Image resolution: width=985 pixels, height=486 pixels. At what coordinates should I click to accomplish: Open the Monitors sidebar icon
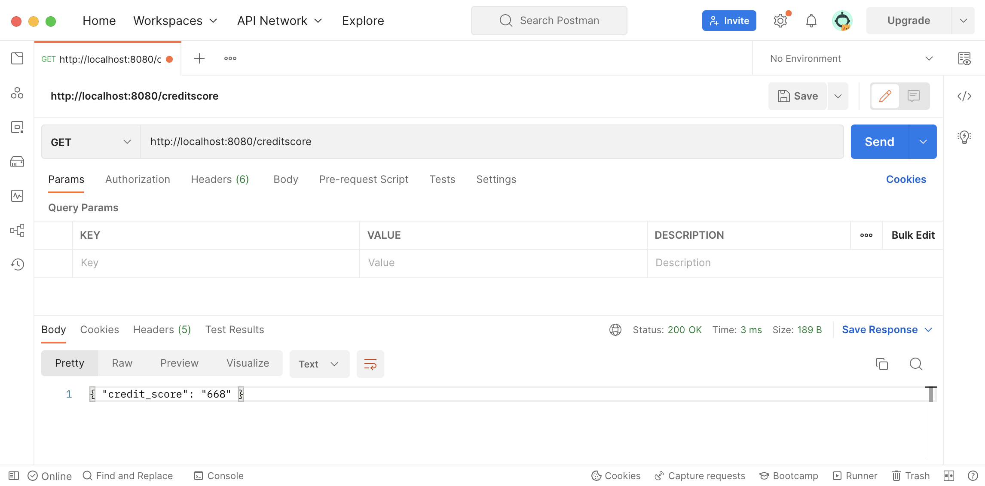tap(17, 196)
